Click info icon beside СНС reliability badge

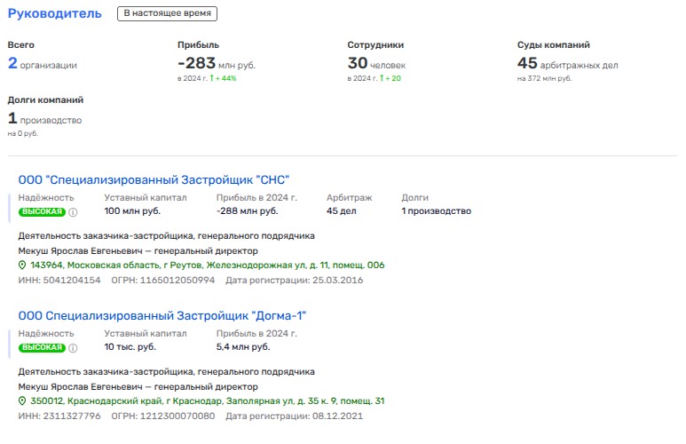tap(74, 212)
